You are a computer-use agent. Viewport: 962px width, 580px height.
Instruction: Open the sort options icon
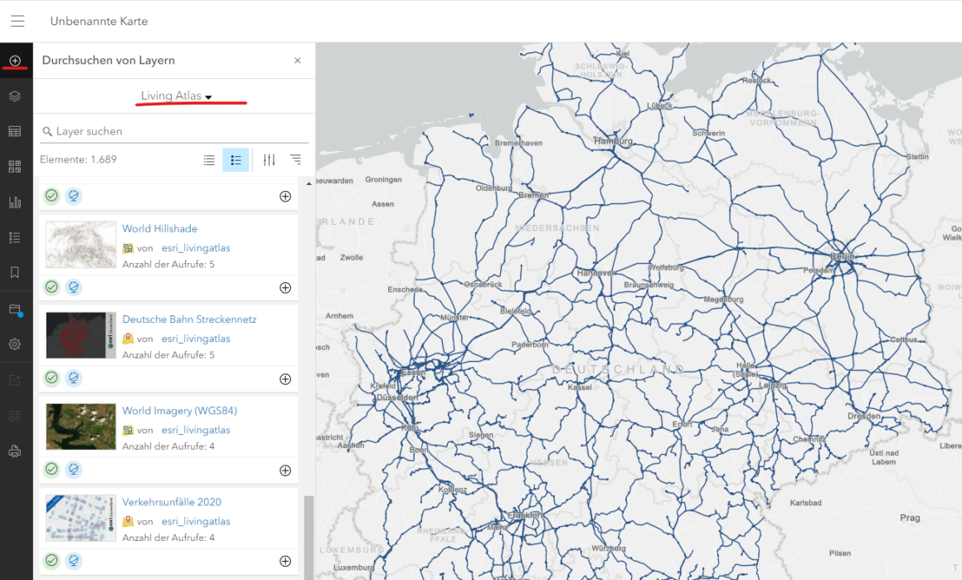[296, 159]
